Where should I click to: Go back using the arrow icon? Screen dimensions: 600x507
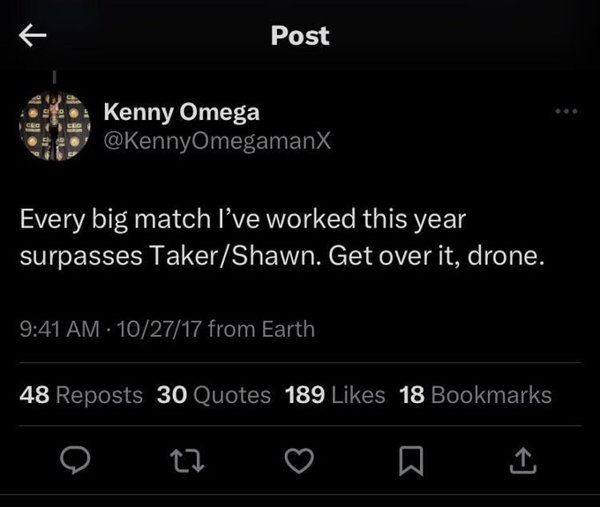tap(33, 35)
